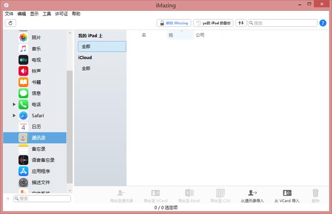This screenshot has height=214, width=332.
Task: Open Music (音乐) in sidebar
Action: pyautogui.click(x=35, y=49)
